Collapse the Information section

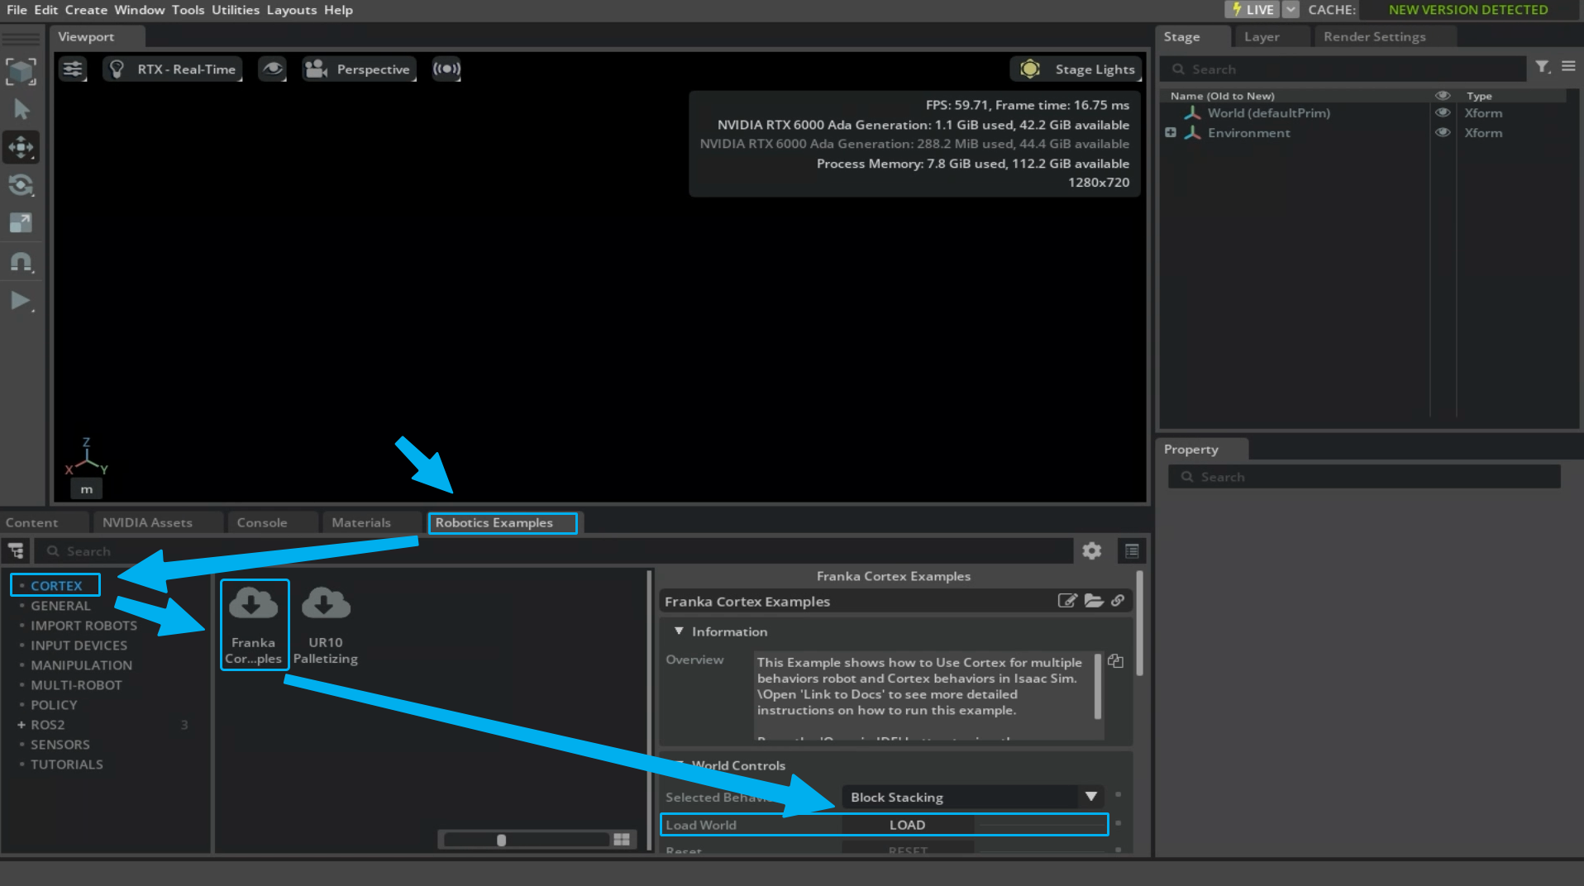click(679, 631)
